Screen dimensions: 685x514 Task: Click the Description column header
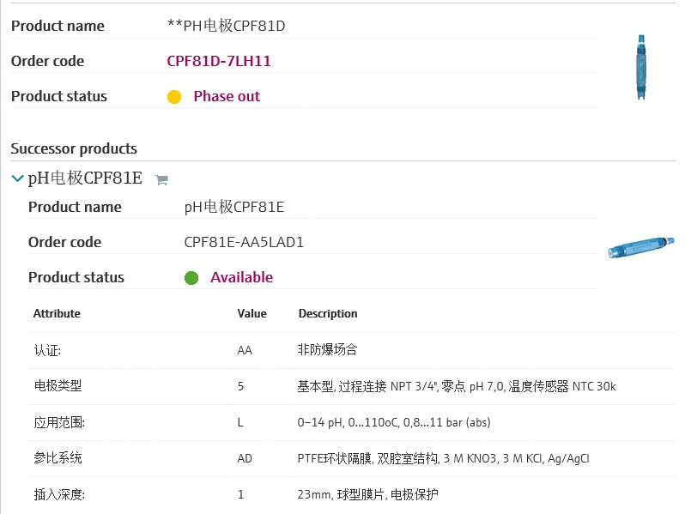(x=328, y=313)
